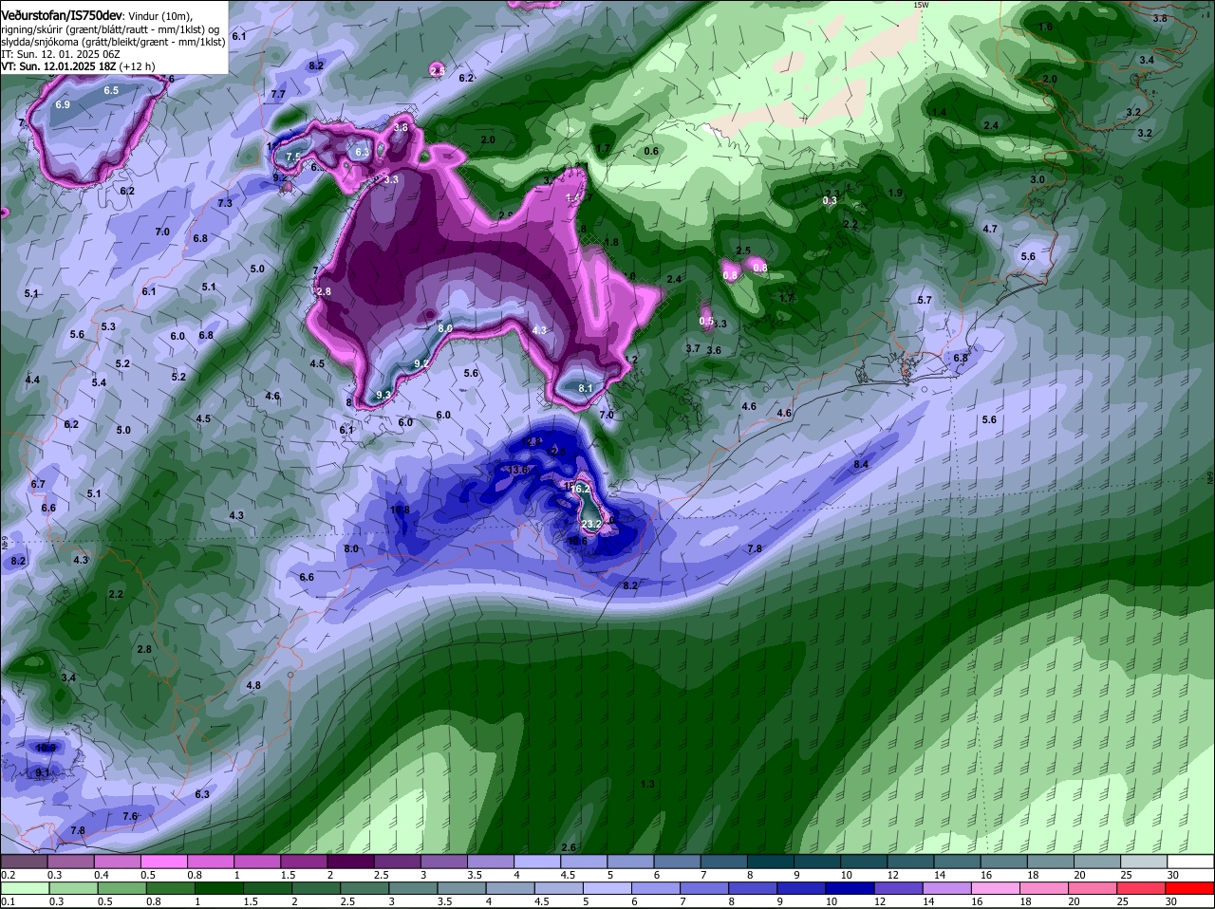Click the 16.2 value label on the map
Screen dimensions: 1215x909
(x=581, y=489)
